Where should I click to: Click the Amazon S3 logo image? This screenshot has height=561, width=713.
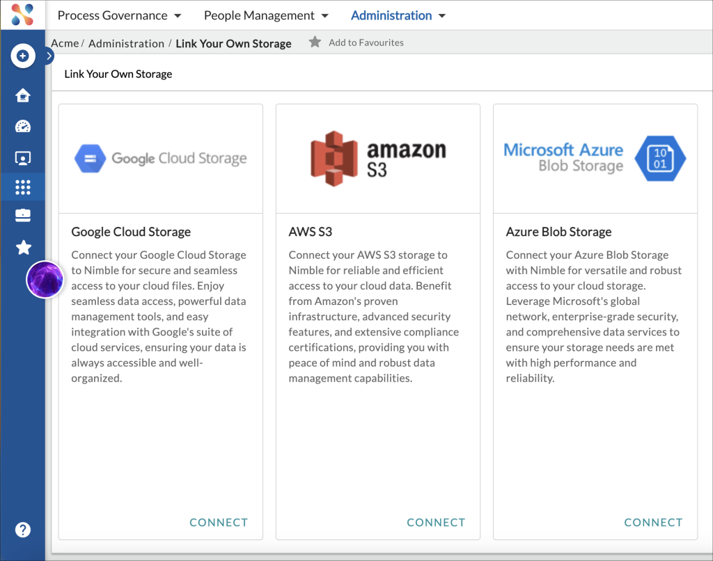[x=378, y=158]
